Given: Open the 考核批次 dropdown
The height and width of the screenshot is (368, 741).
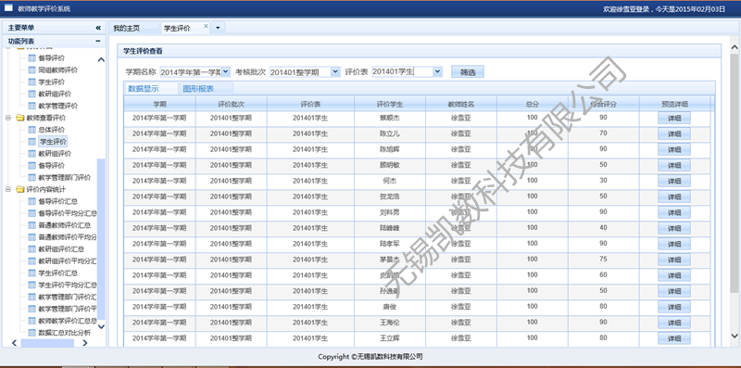Looking at the screenshot, I should point(335,71).
